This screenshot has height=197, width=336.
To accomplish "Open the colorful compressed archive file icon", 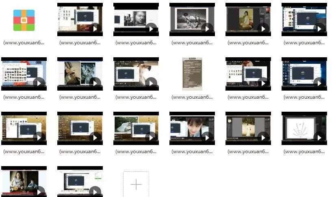I will click(x=24, y=20).
